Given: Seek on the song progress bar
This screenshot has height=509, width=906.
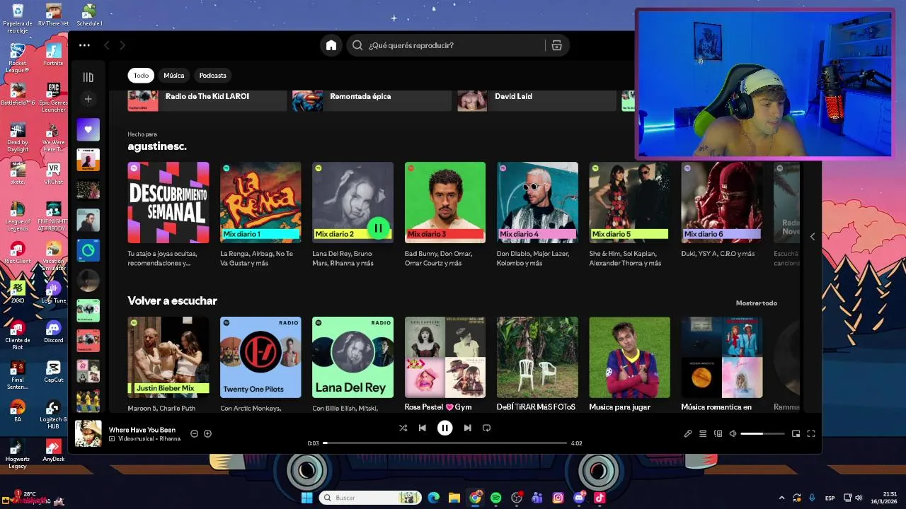Looking at the screenshot, I should [445, 443].
